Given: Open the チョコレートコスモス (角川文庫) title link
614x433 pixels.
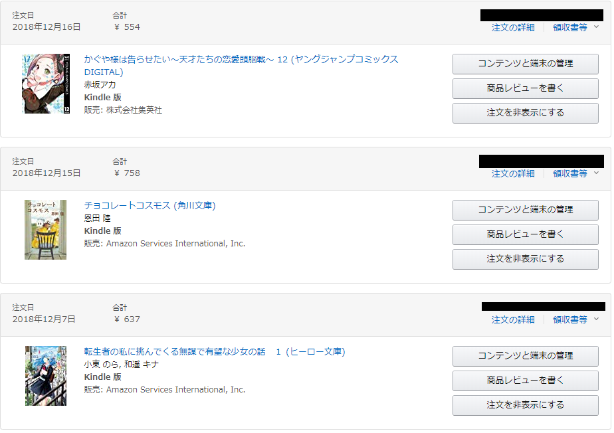Looking at the screenshot, I should click(x=150, y=205).
